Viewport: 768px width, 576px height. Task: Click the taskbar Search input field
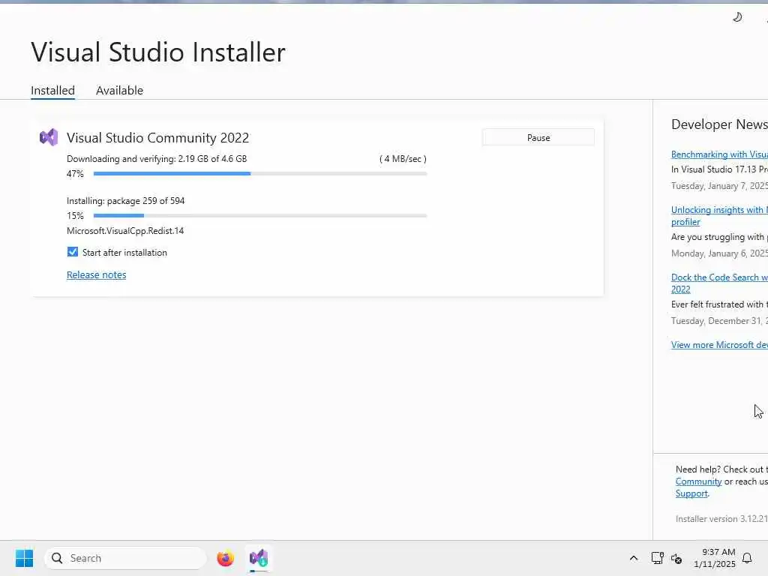coord(125,558)
